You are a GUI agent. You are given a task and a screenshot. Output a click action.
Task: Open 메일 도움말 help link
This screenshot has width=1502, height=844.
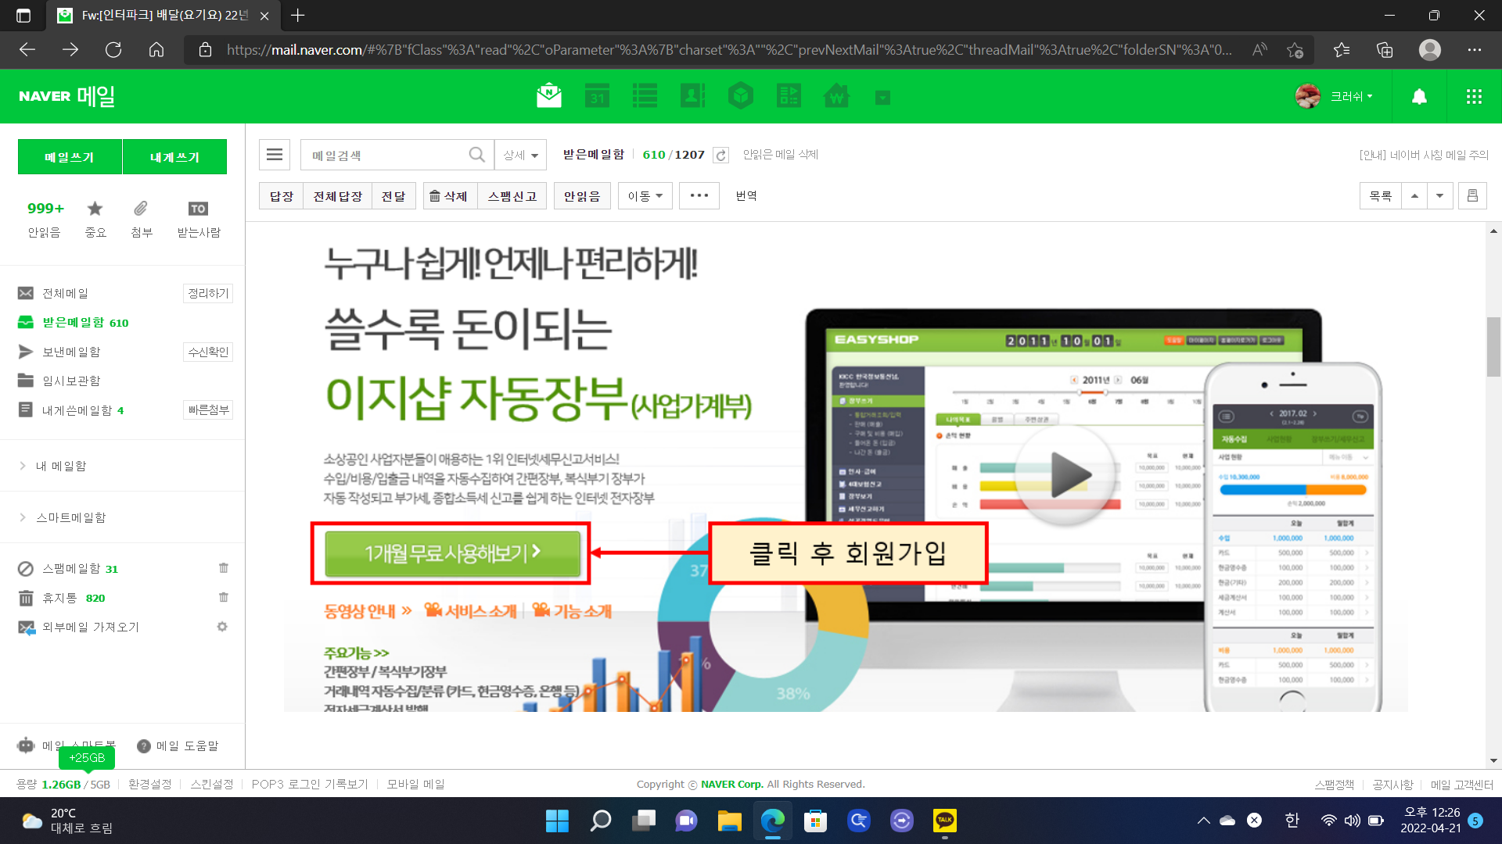click(178, 746)
